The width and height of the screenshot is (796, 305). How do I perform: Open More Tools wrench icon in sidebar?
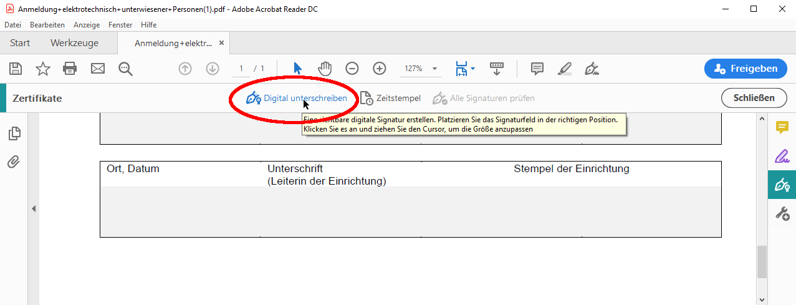[782, 214]
